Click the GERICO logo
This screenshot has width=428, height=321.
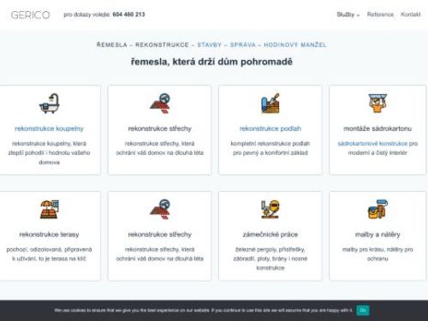[30, 15]
